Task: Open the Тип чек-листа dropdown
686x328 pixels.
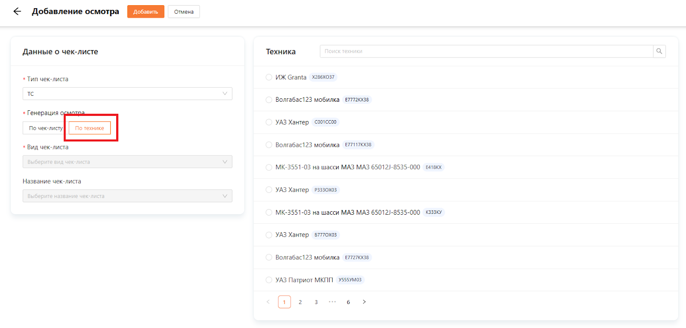Action: (127, 94)
